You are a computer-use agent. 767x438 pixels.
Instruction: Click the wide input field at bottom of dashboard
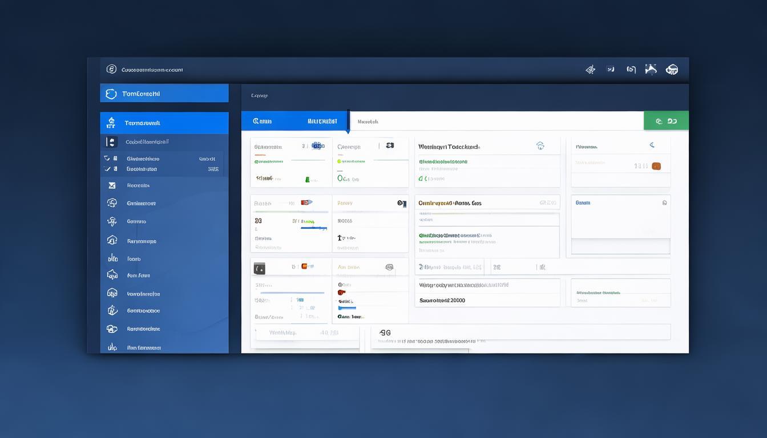pyautogui.click(x=520, y=332)
